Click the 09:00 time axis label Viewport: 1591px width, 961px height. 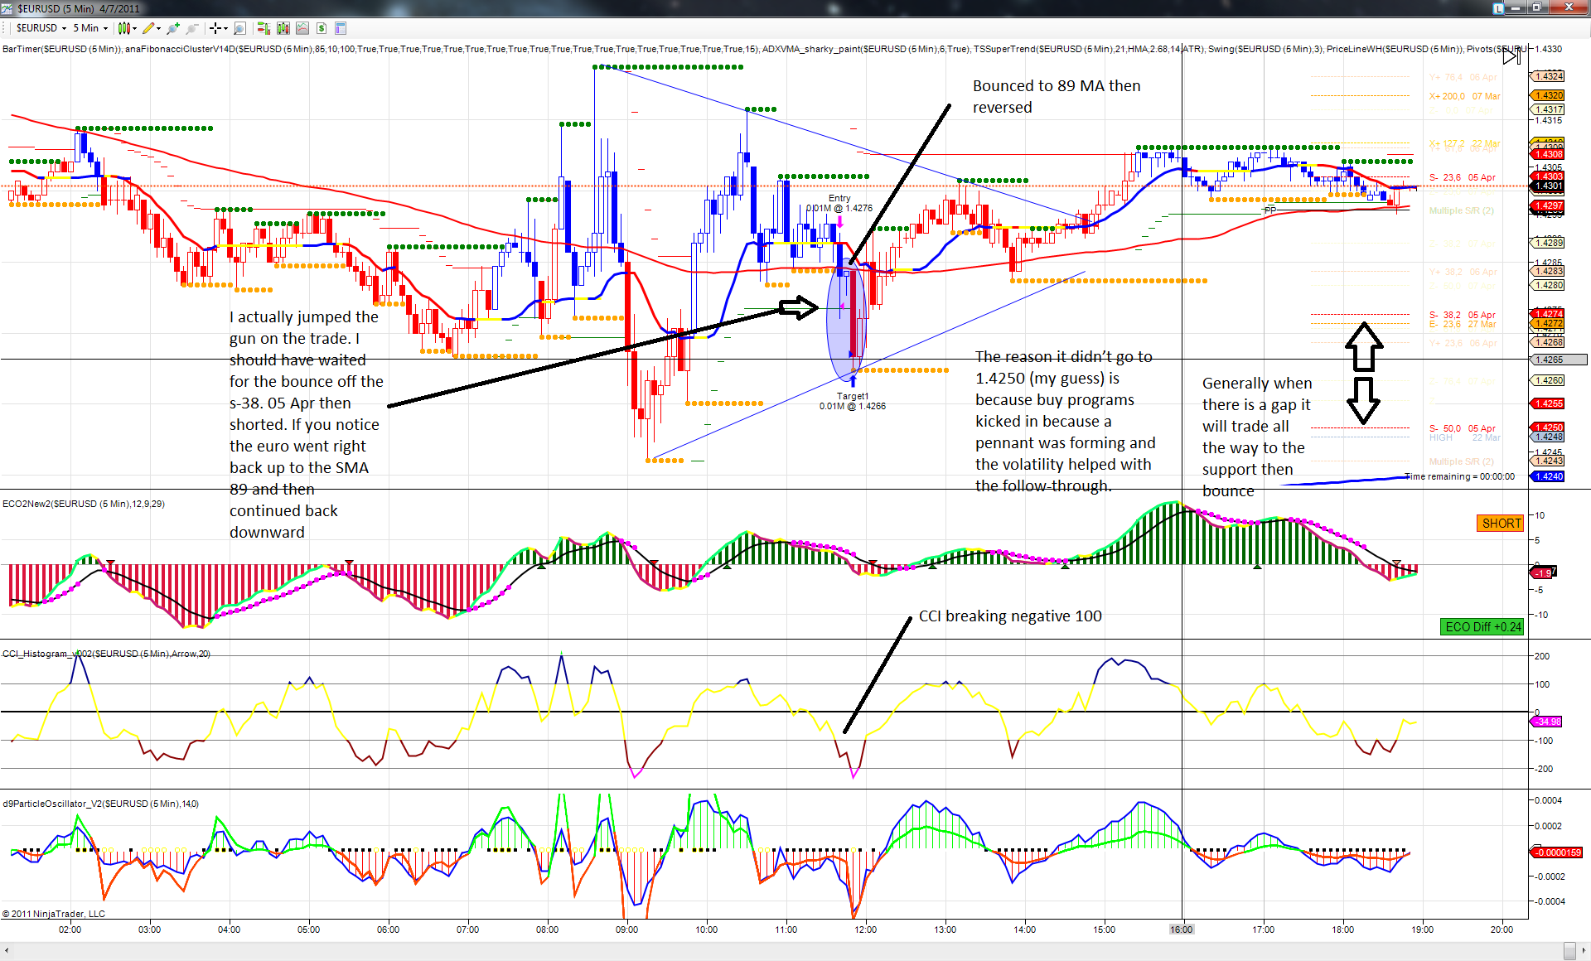pos(626,930)
